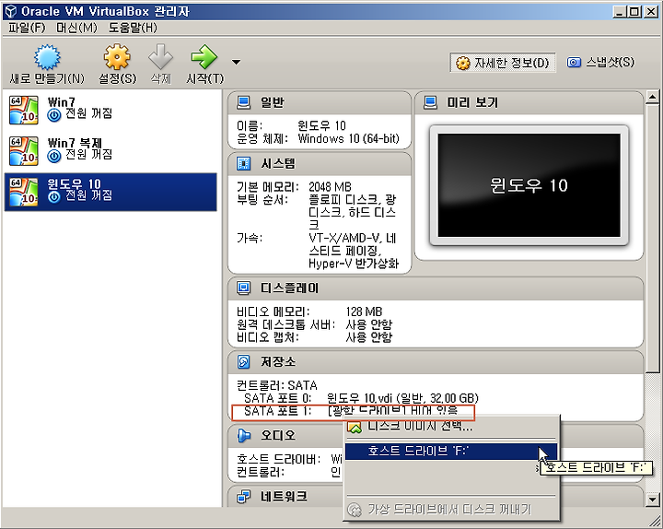663x529 pixels.
Task: Click the 128 MB video memory value
Action: click(364, 312)
